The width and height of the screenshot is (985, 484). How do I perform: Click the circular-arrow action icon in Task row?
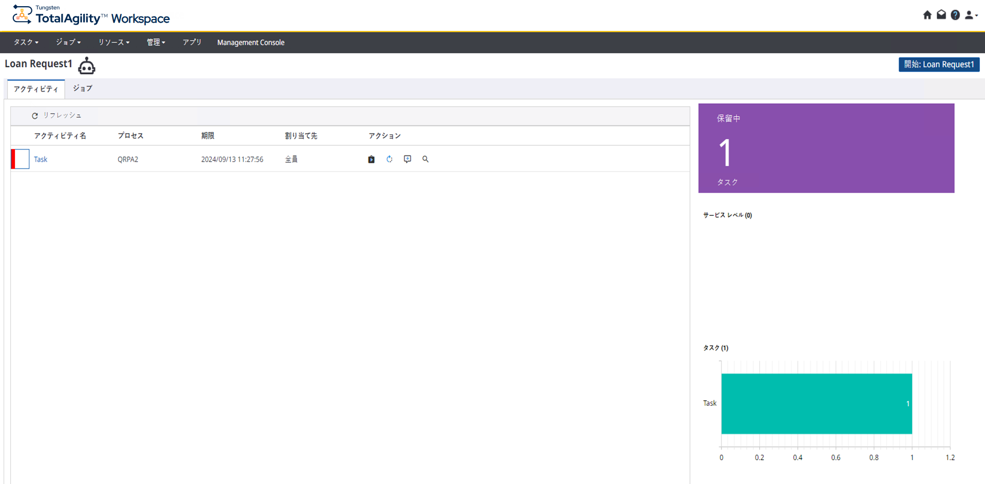point(389,159)
